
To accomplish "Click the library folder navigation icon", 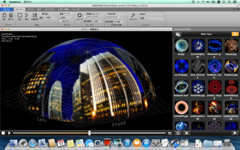I will coord(178,34).
